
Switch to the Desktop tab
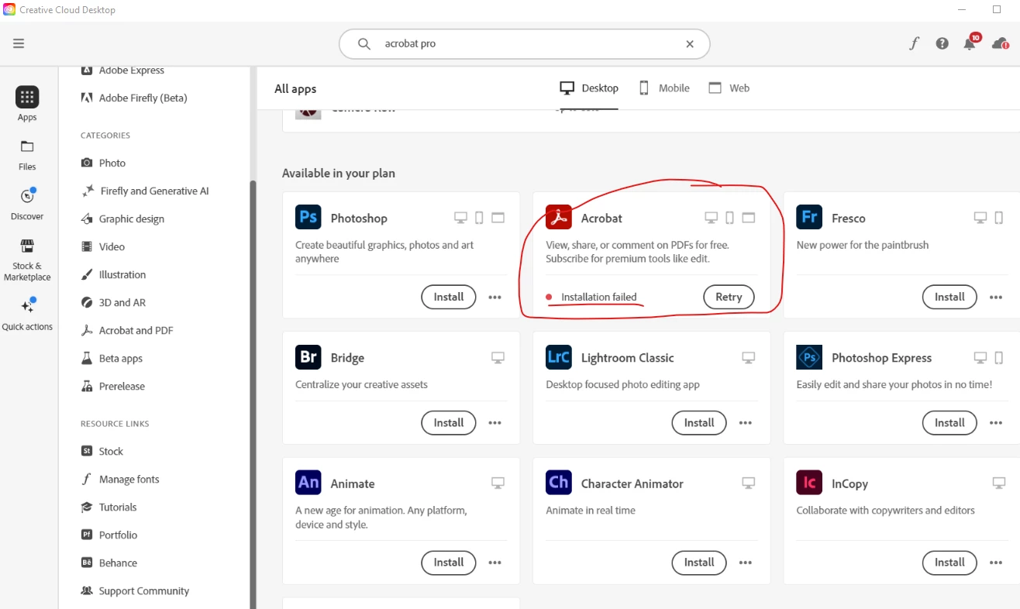pyautogui.click(x=589, y=88)
